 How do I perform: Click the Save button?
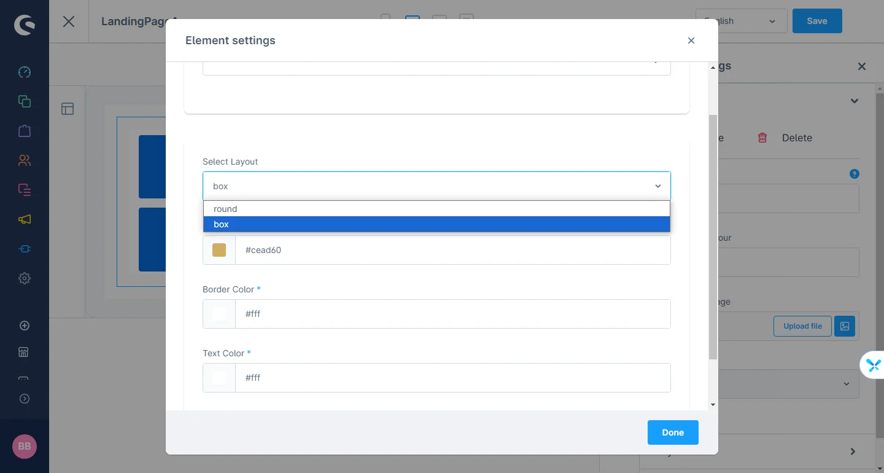[x=816, y=21]
